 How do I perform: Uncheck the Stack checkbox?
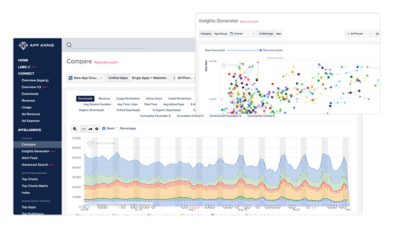(104, 129)
